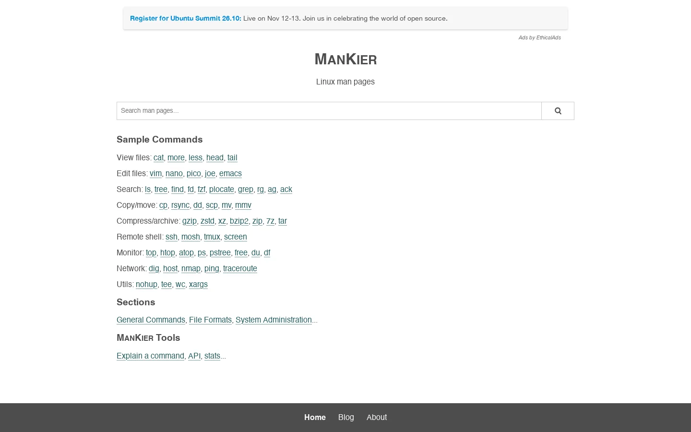Open the df command link

click(267, 252)
